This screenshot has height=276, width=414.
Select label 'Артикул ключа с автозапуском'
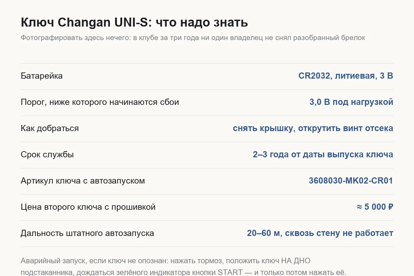83,181
